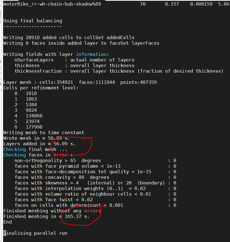The width and height of the screenshot is (230, 242).
Task: Click the "Doing final balancing" heading
Action: pos(33,21)
